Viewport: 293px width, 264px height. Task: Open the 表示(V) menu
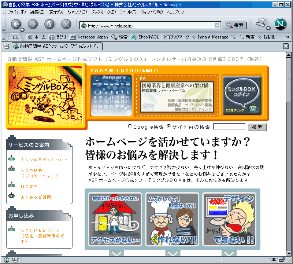pyautogui.click(x=56, y=12)
